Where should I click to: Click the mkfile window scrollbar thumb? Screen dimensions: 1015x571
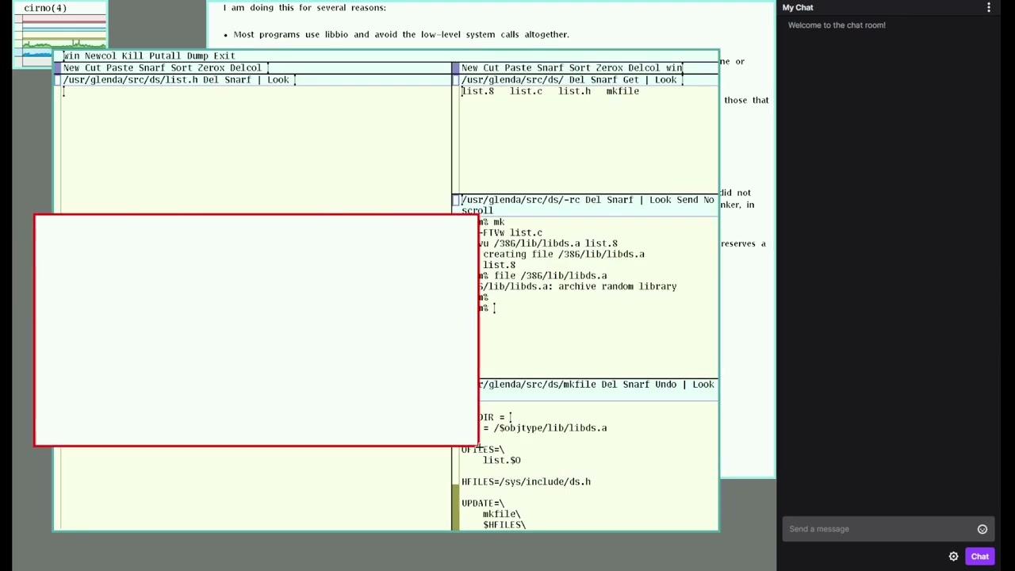pyautogui.click(x=455, y=508)
